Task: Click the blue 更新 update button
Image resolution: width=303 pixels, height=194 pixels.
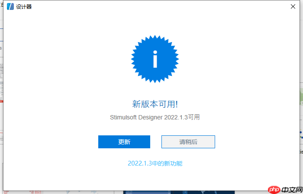Action: coord(124,142)
